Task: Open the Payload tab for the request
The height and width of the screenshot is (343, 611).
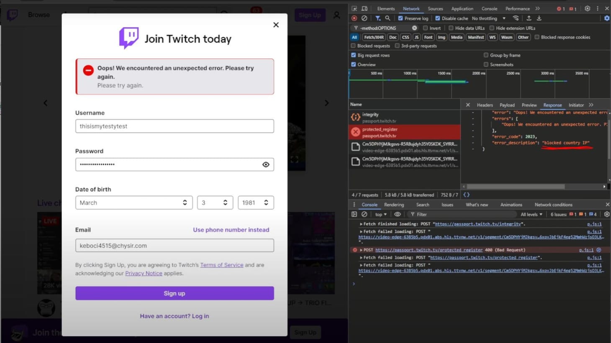Action: 507,105
